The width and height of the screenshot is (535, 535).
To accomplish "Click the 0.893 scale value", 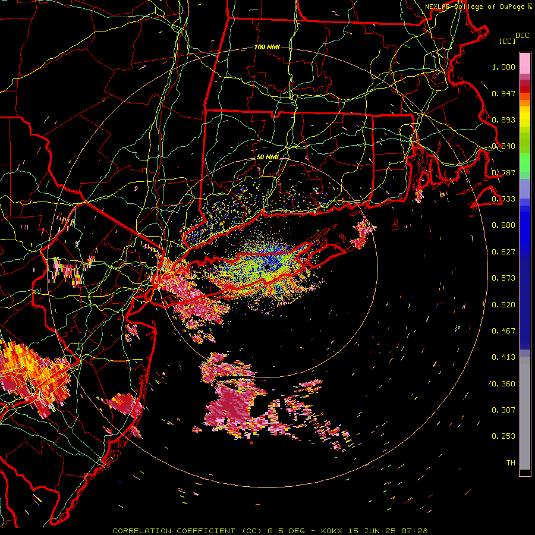I will [503, 119].
